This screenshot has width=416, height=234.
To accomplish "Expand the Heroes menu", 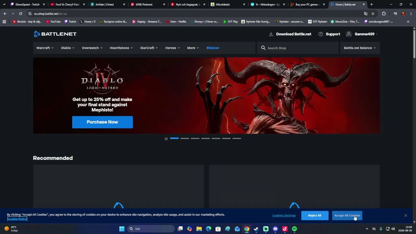I will 173,48.
